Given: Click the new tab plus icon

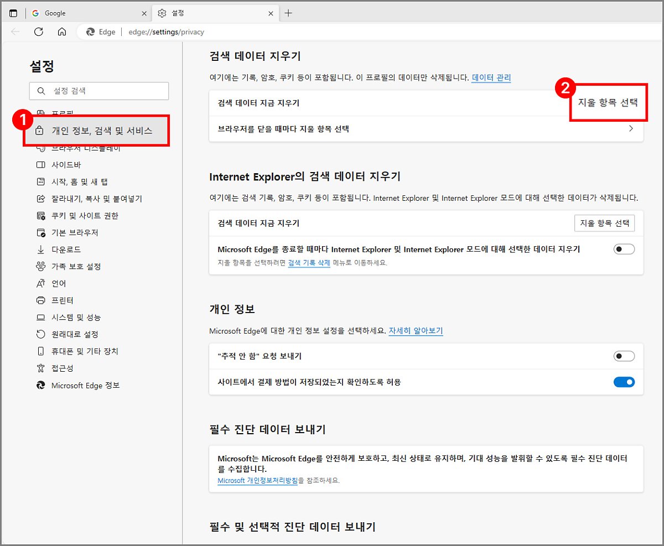Looking at the screenshot, I should point(288,13).
